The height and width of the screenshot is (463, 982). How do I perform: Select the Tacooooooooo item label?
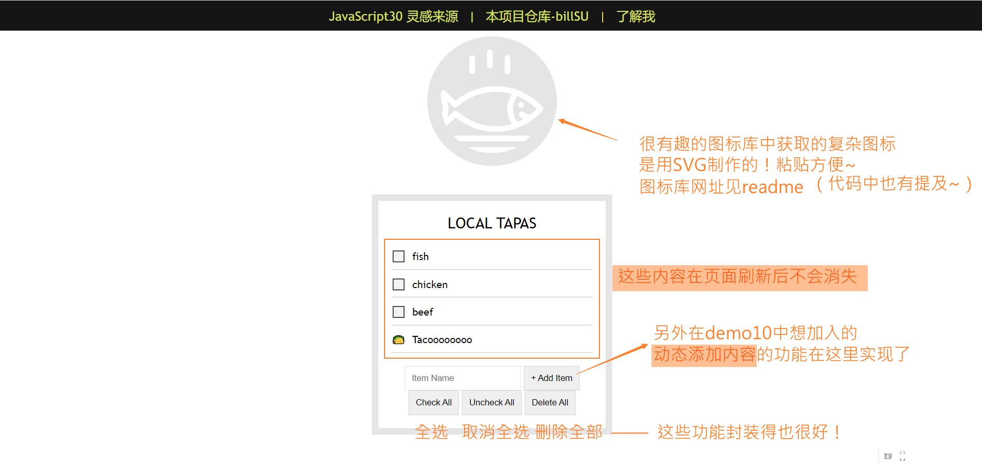[442, 339]
